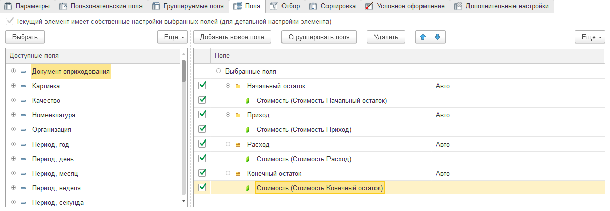
Task: Click folder icon of Конечный остаток group
Action: tap(238, 174)
